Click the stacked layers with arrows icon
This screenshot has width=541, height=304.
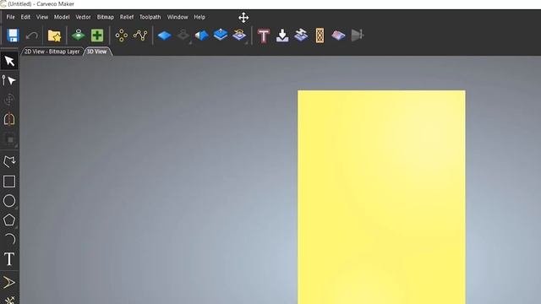pos(301,35)
